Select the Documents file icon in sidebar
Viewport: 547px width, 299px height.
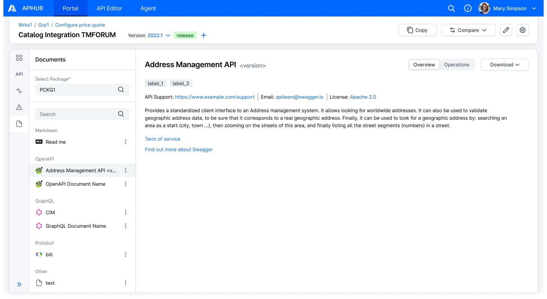pos(19,124)
